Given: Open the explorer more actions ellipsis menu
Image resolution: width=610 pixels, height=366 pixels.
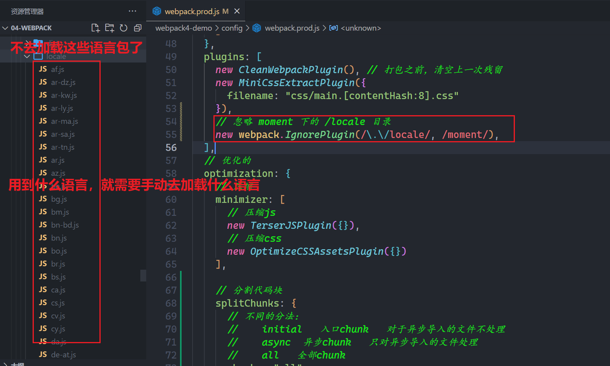Looking at the screenshot, I should (x=132, y=11).
